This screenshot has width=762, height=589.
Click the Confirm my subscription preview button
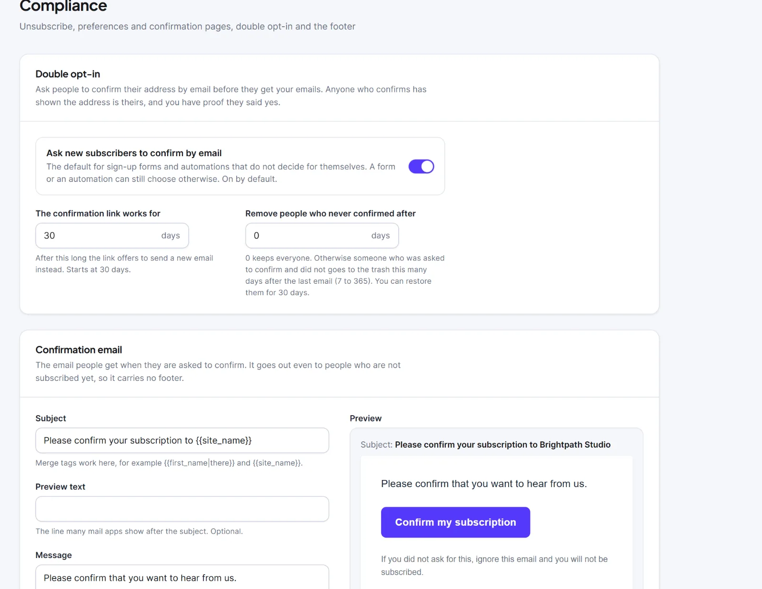pyautogui.click(x=455, y=522)
